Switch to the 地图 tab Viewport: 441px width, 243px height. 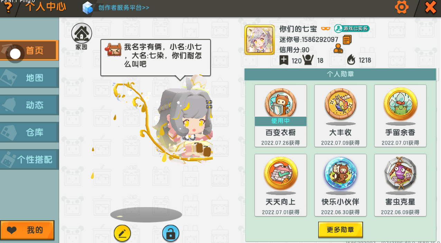(x=29, y=78)
